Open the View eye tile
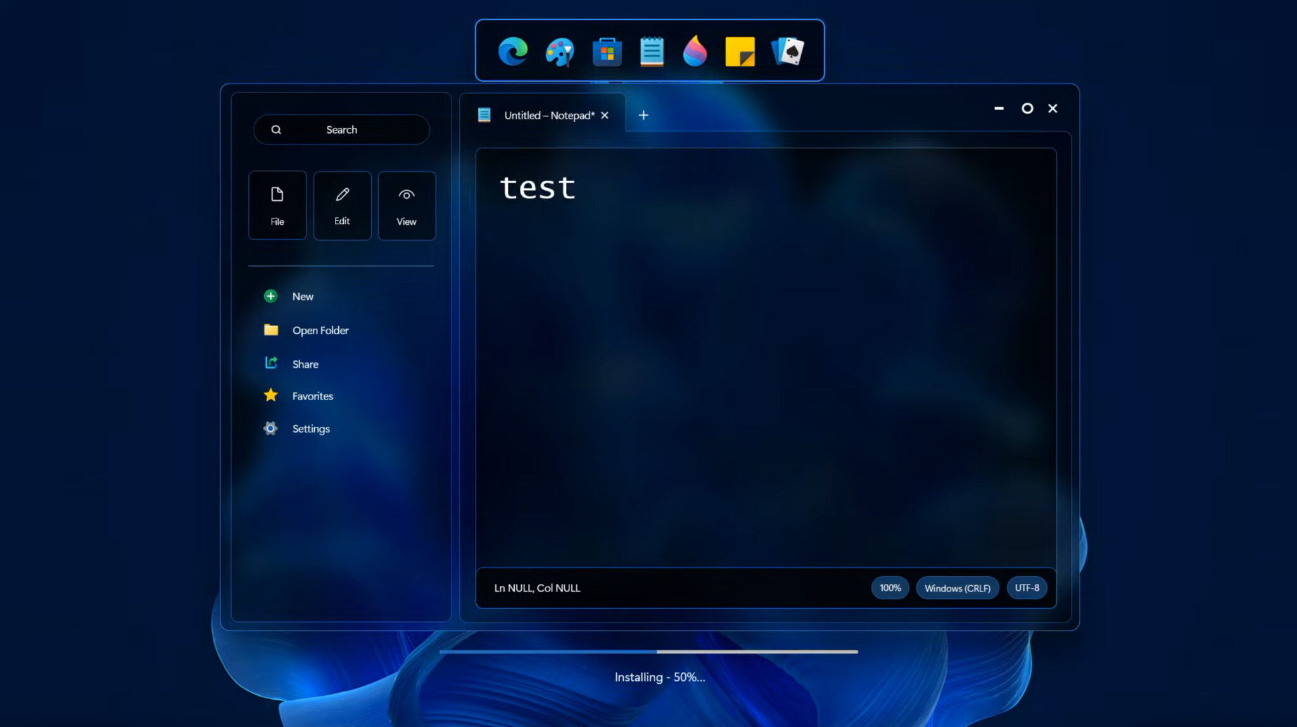Viewport: 1297px width, 727px height. click(407, 205)
